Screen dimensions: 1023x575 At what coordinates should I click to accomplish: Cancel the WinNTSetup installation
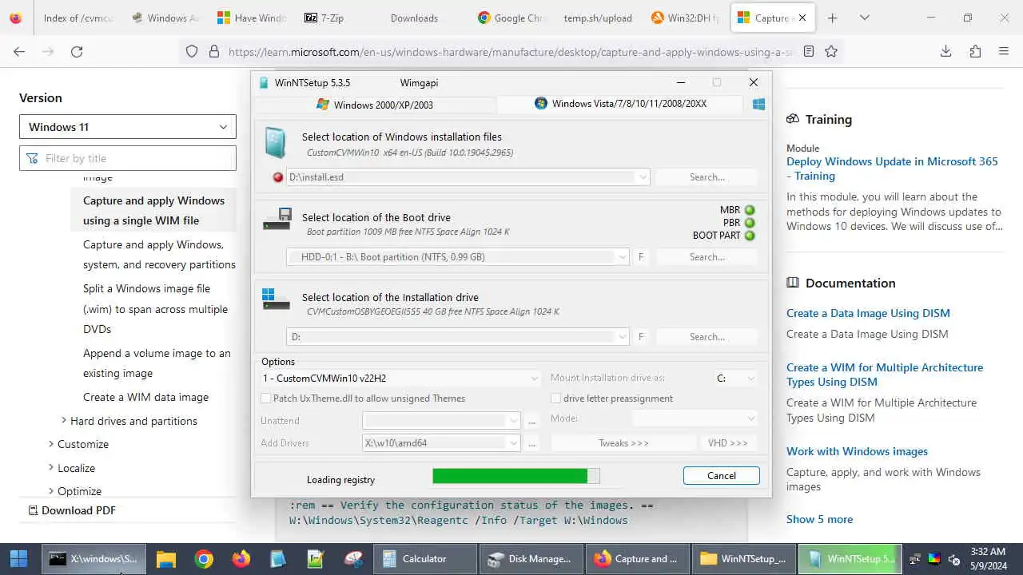click(x=721, y=476)
